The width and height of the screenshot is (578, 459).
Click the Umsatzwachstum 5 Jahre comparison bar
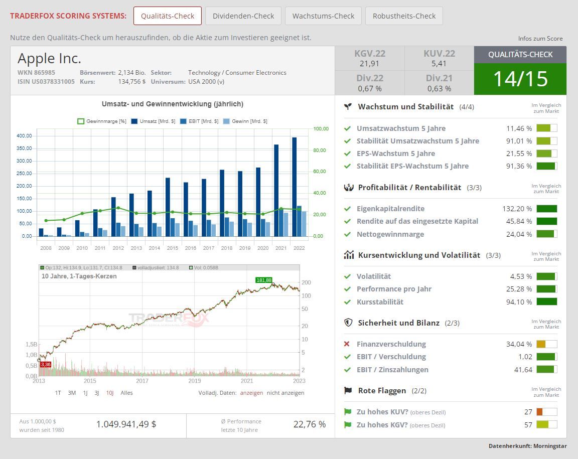(x=547, y=128)
